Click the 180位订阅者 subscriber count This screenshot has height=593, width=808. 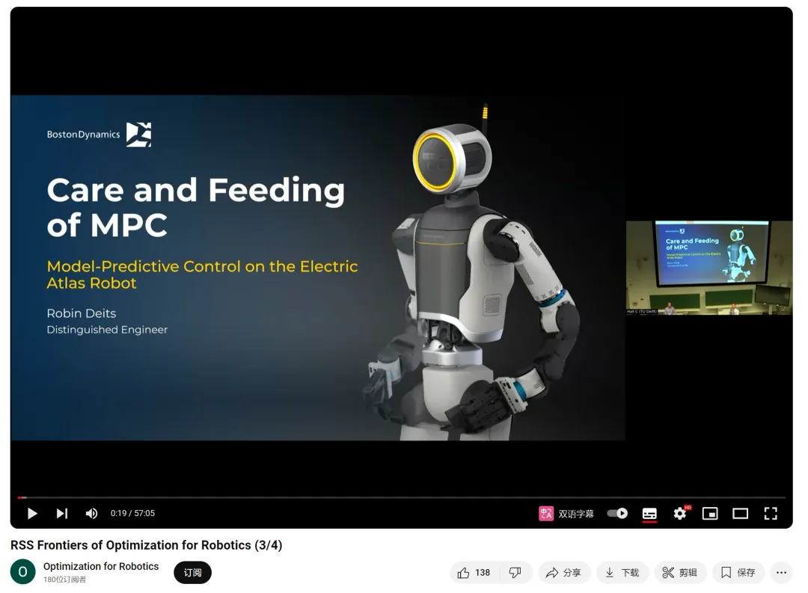click(64, 580)
